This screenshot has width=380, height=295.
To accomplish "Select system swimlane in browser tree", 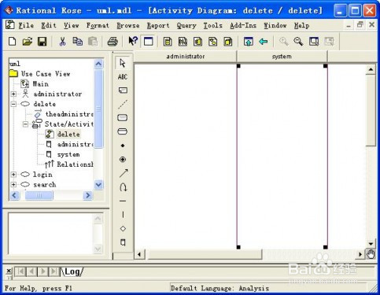I will [x=68, y=154].
